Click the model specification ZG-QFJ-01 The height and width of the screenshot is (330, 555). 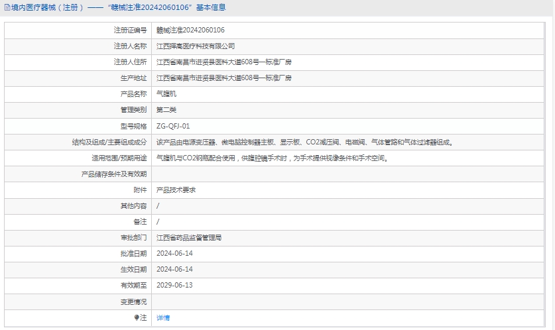coord(173,126)
